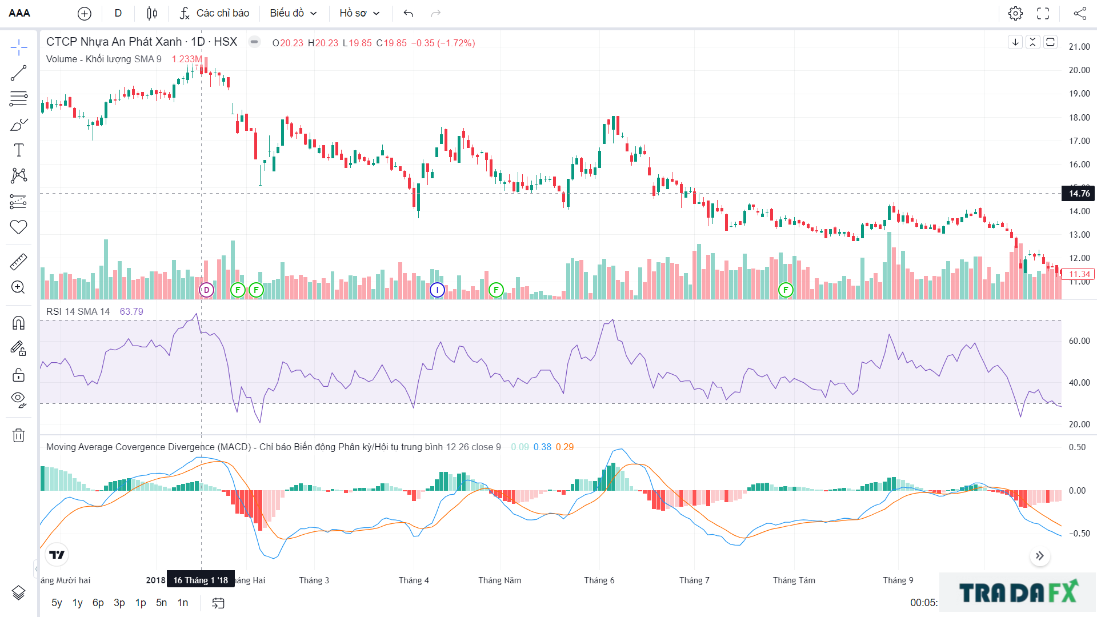Open the object tree layers panel
1097x617 pixels.
(x=19, y=593)
